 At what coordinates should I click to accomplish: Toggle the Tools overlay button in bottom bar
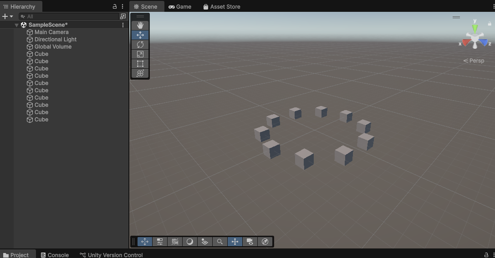coord(145,242)
